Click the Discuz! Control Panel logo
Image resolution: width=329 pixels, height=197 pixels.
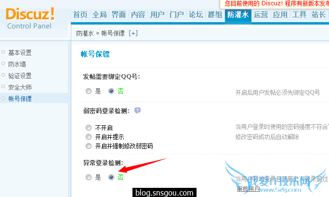tap(30, 18)
